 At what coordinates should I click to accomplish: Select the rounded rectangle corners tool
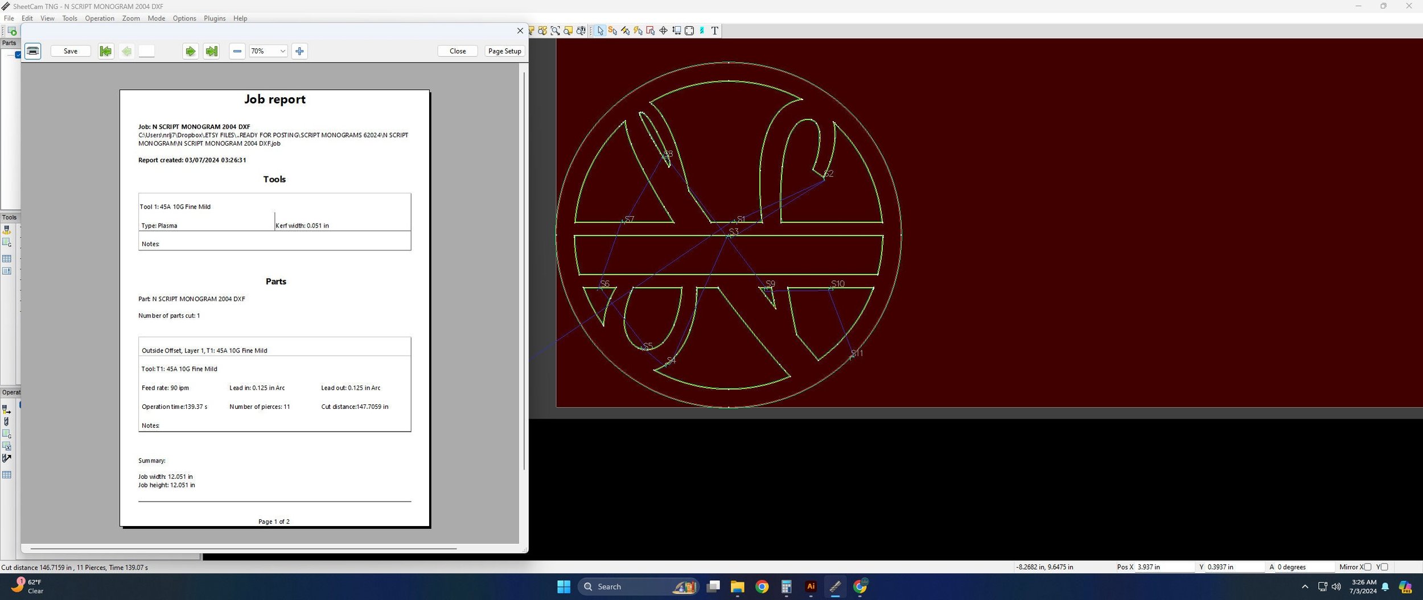click(689, 31)
